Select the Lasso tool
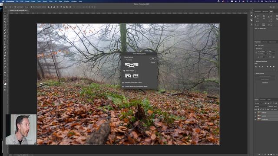Screen dimensions: 278x156 pyautogui.click(x=5, y=19)
